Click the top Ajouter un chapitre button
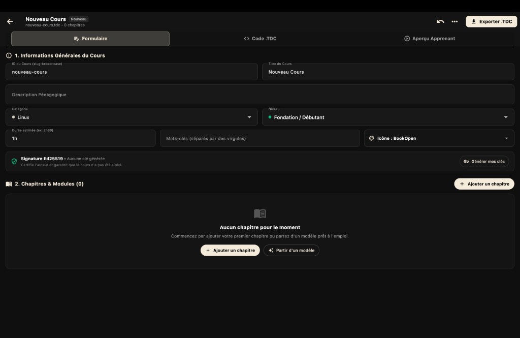The height and width of the screenshot is (338, 520). click(x=484, y=184)
